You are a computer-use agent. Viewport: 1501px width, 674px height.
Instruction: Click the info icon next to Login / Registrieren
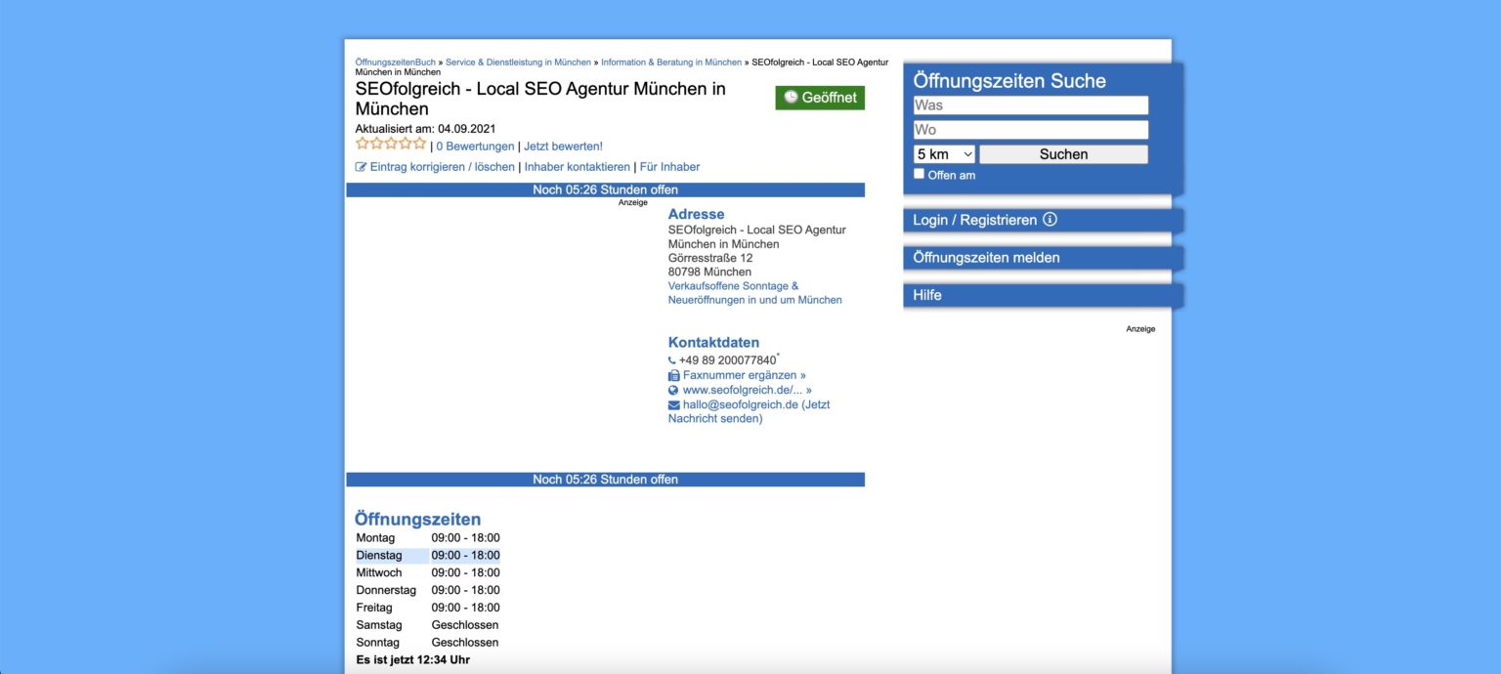coord(1050,220)
